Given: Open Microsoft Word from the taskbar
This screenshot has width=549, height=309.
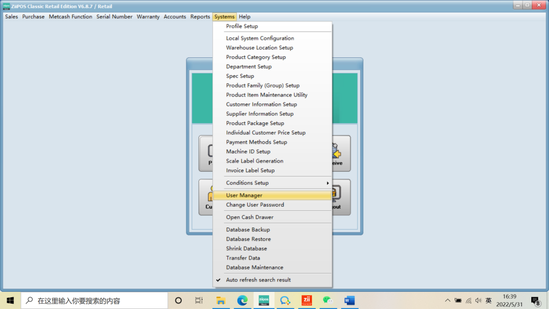Looking at the screenshot, I should click(x=350, y=300).
